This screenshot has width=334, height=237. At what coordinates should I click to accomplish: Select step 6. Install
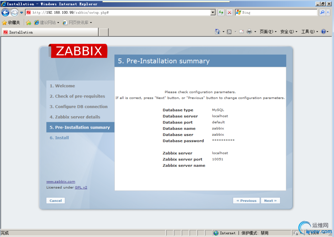click(x=59, y=138)
